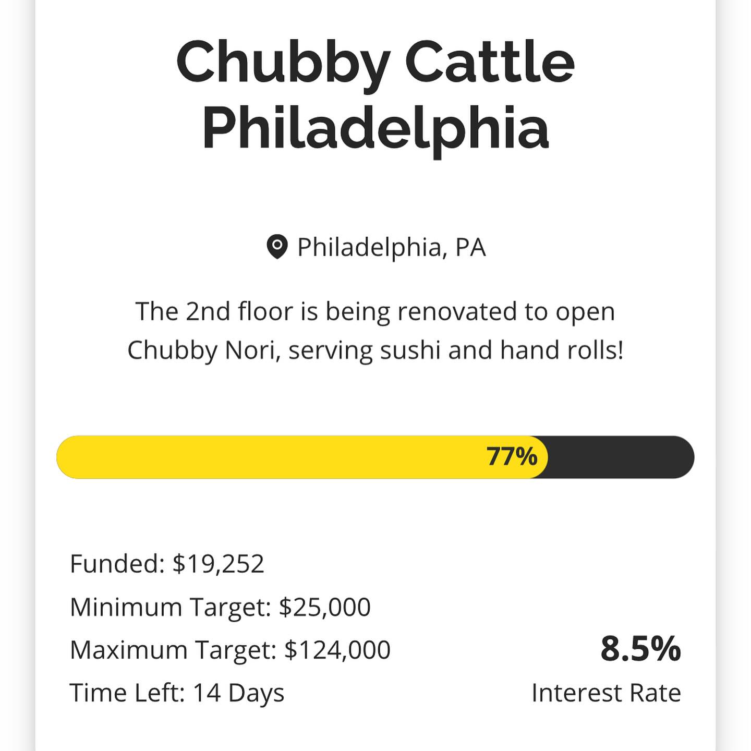Click the Interest Rate caption
The height and width of the screenshot is (751, 751).
coord(606,693)
